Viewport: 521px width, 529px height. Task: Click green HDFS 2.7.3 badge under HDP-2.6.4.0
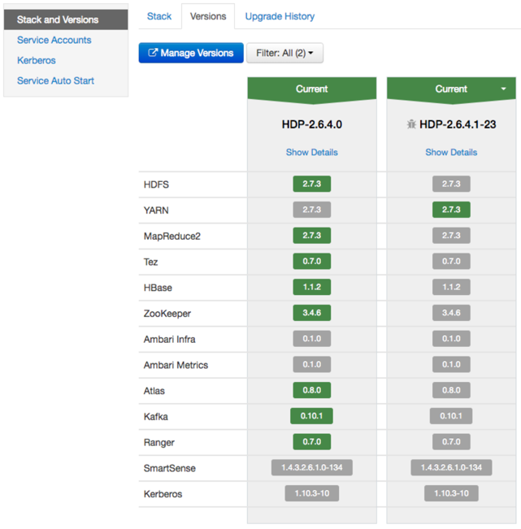(311, 184)
